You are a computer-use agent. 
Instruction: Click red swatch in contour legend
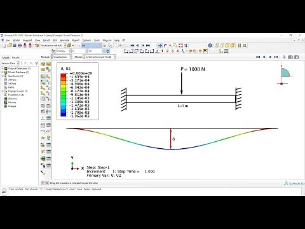(64, 75)
